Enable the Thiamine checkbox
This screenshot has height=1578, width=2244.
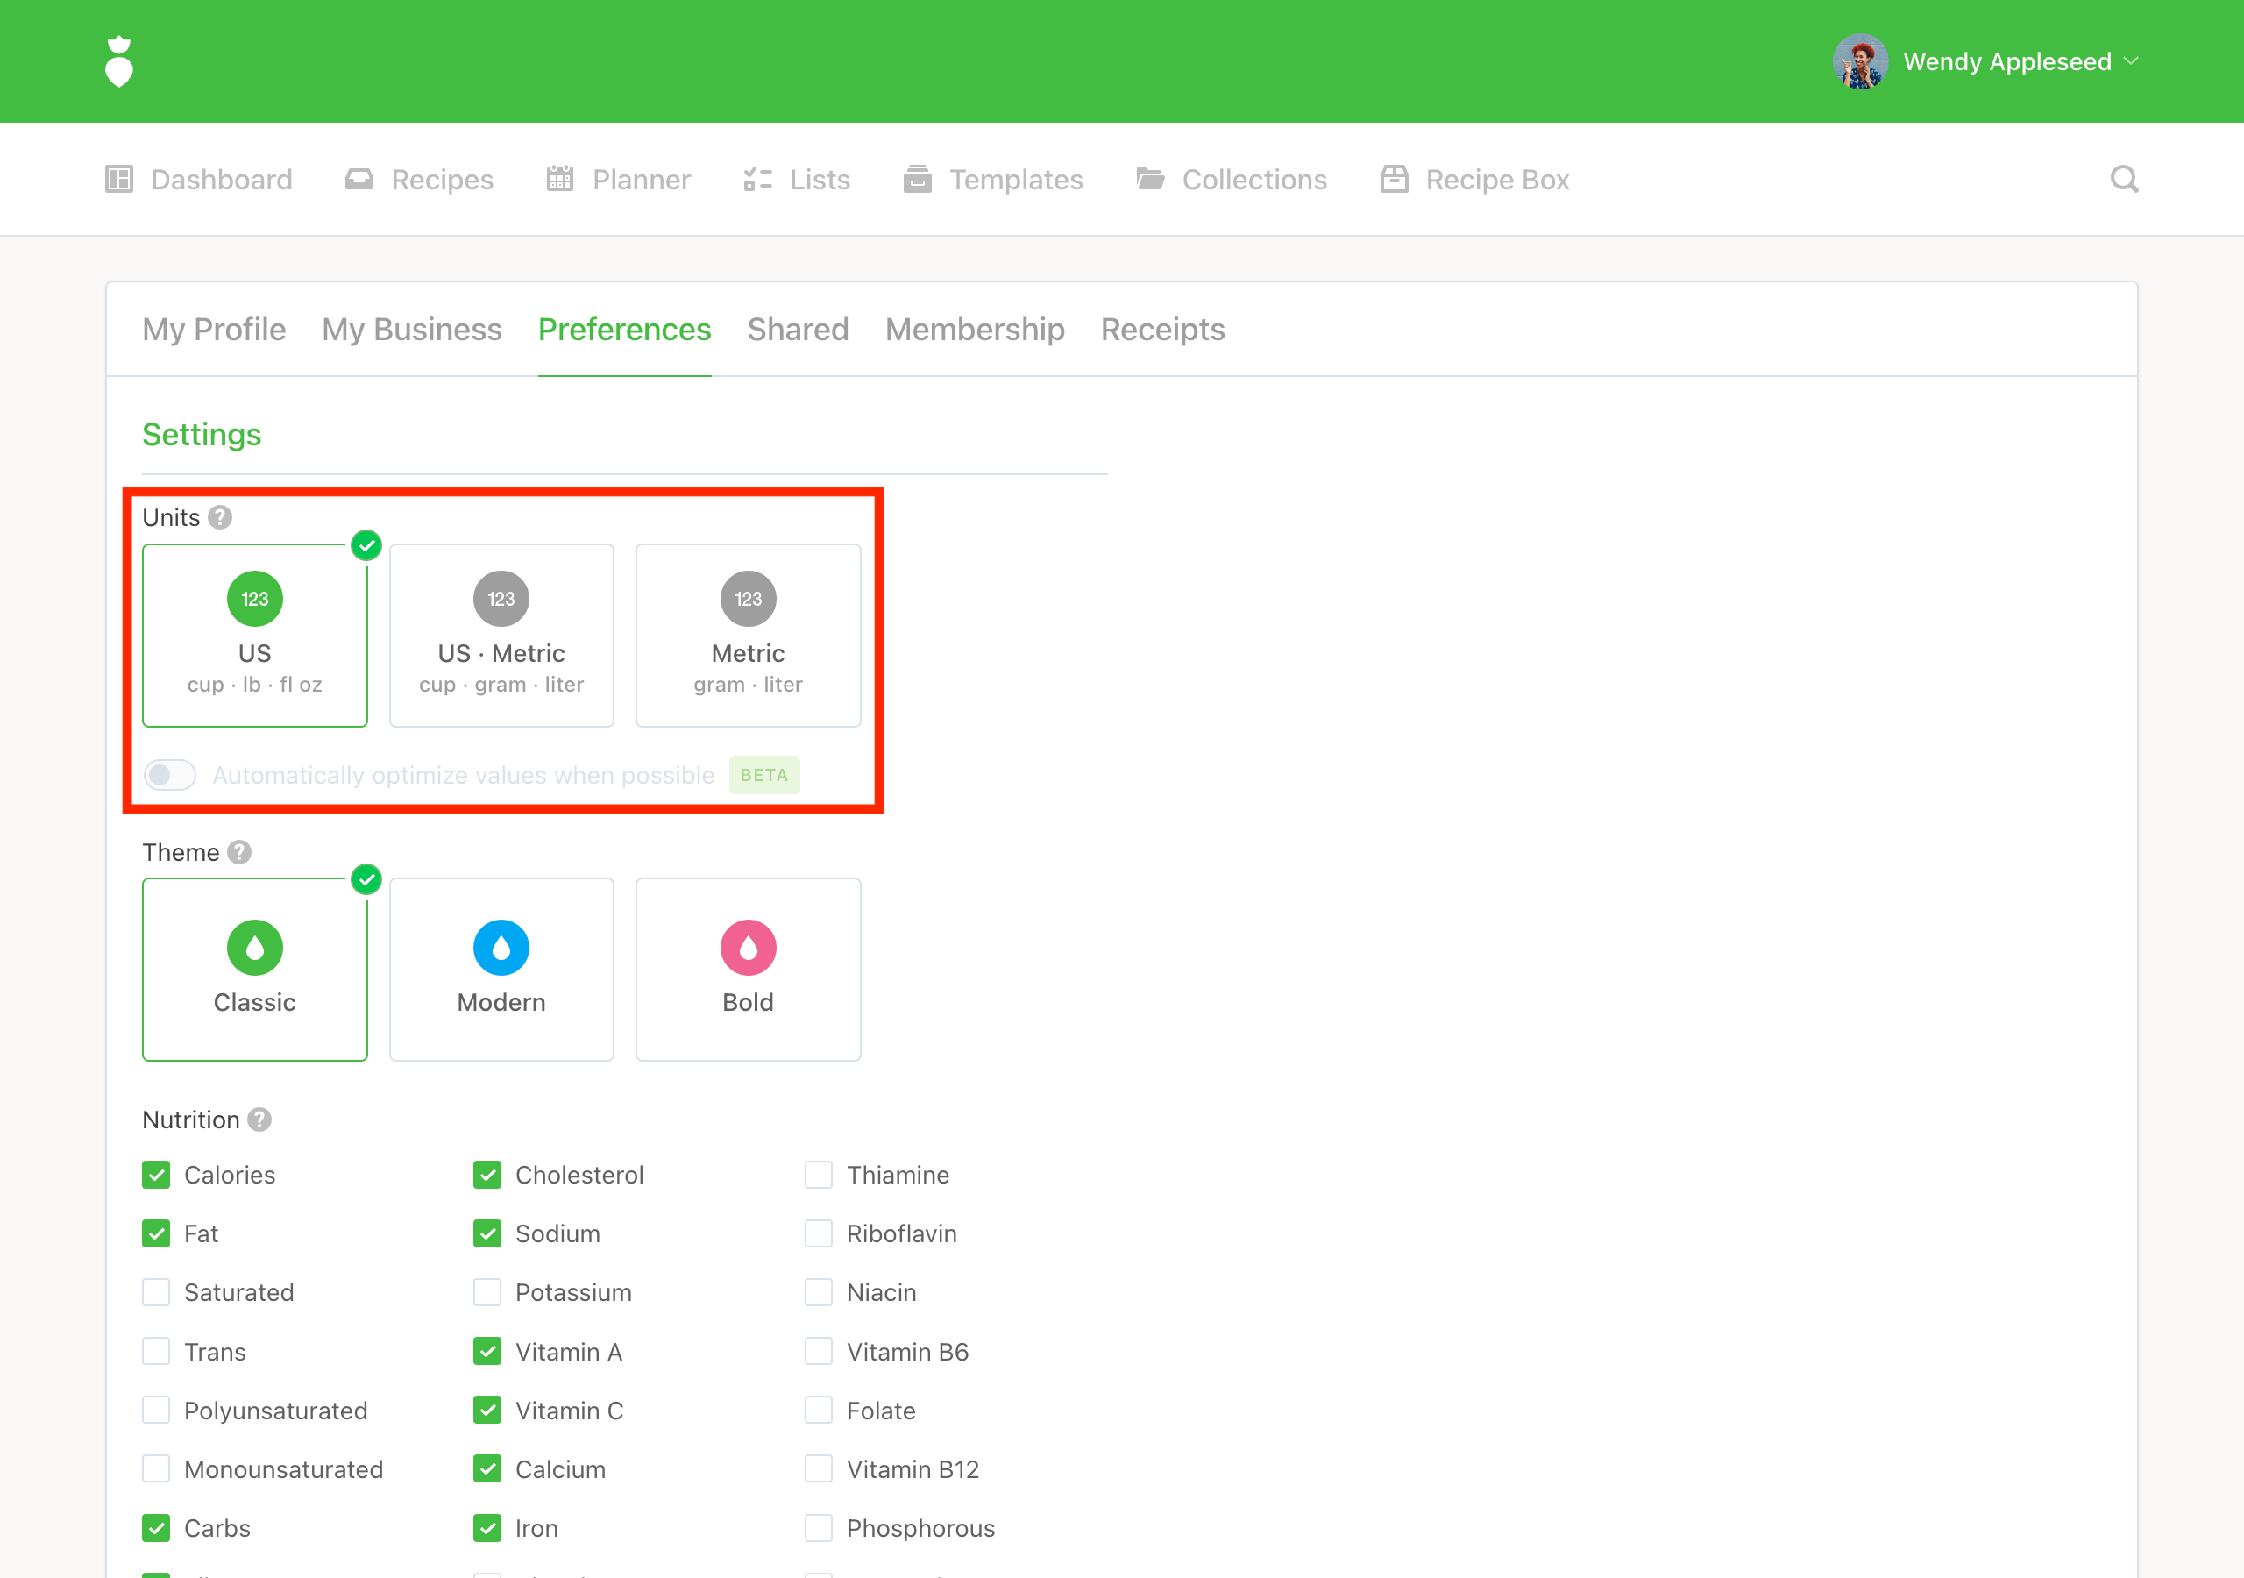pyautogui.click(x=818, y=1176)
